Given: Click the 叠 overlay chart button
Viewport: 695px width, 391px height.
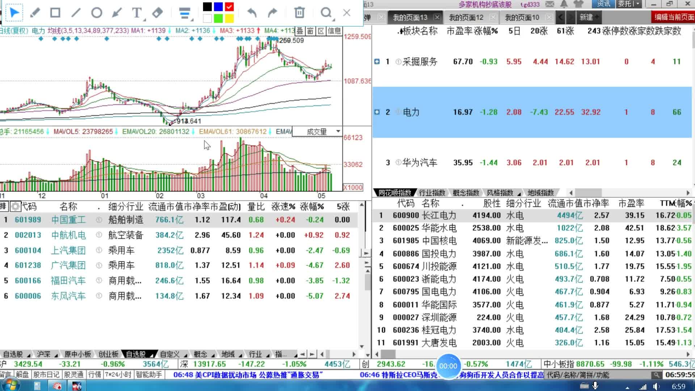Looking at the screenshot, I should [x=300, y=31].
